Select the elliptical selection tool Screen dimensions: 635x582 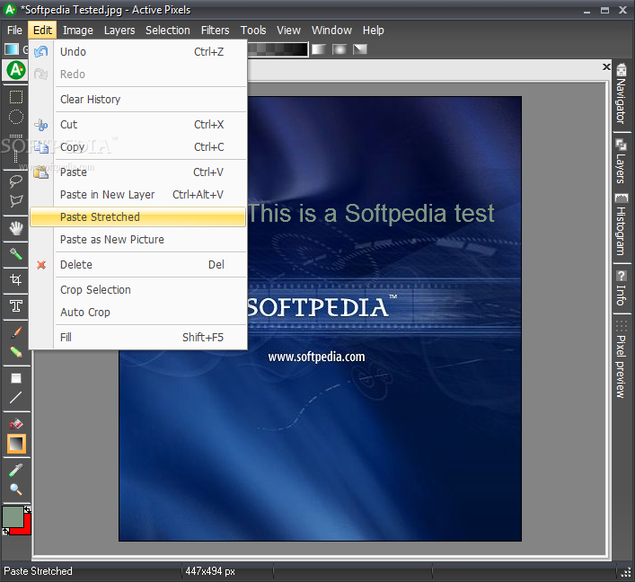16,117
